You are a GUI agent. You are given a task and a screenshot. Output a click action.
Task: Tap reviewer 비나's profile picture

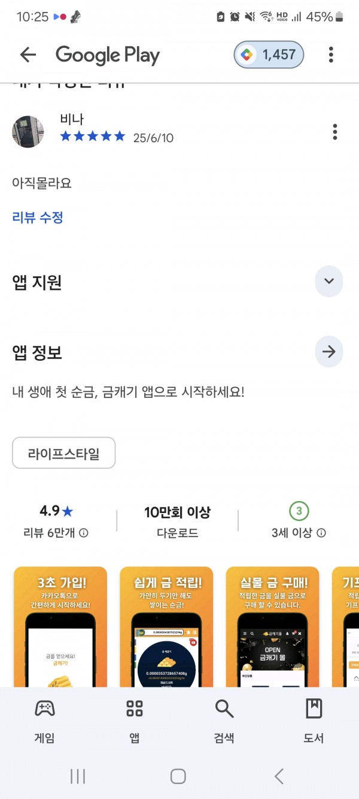coord(28,132)
